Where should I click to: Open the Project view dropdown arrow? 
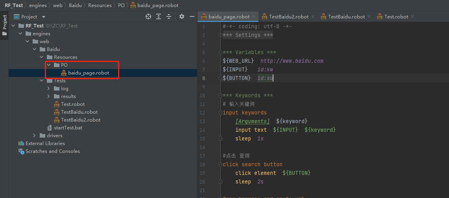coord(44,17)
